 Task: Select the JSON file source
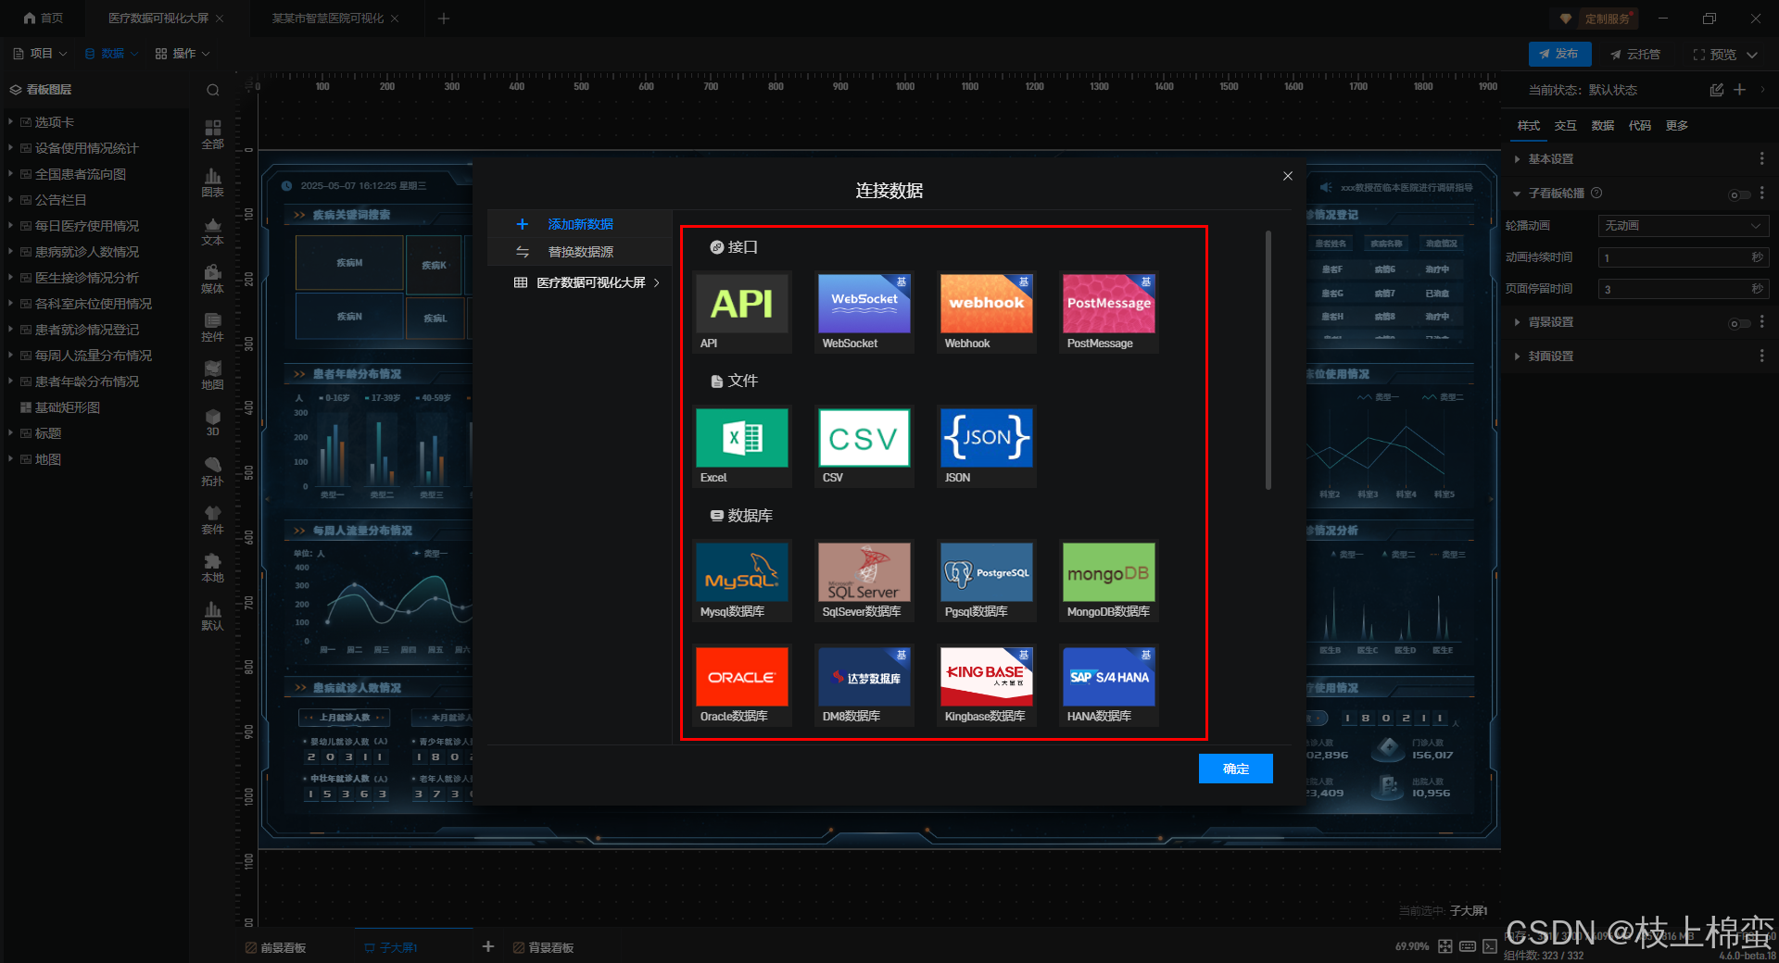[x=987, y=446]
